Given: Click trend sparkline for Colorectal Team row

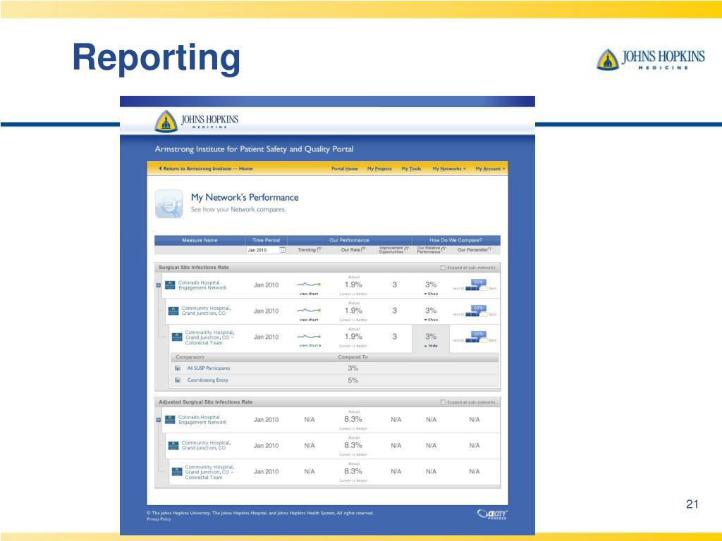Looking at the screenshot, I should click(309, 336).
